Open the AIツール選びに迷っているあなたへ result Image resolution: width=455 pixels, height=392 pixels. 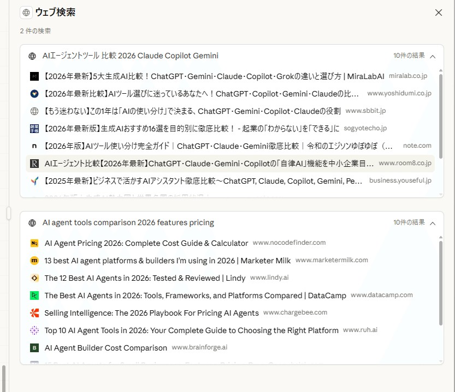[230, 94]
